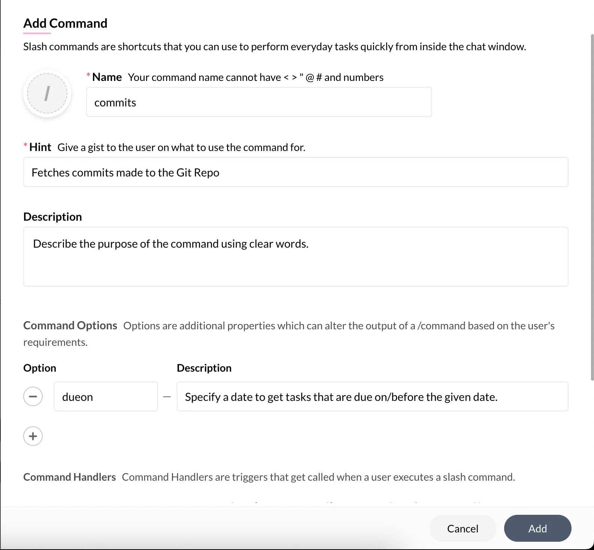Click the Command Handlers section heading
This screenshot has height=550, width=594.
tap(69, 477)
